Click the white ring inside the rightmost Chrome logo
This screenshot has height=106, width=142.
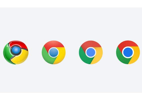128,47
